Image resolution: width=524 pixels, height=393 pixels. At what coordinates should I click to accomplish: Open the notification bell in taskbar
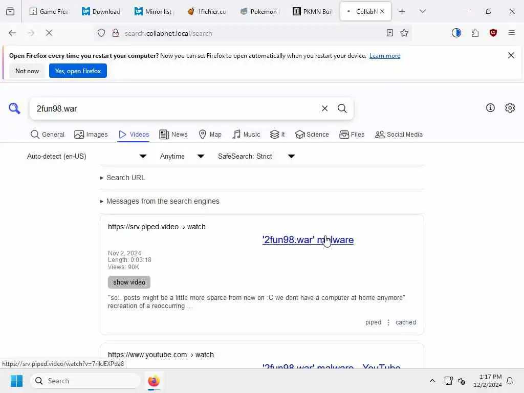point(510,381)
